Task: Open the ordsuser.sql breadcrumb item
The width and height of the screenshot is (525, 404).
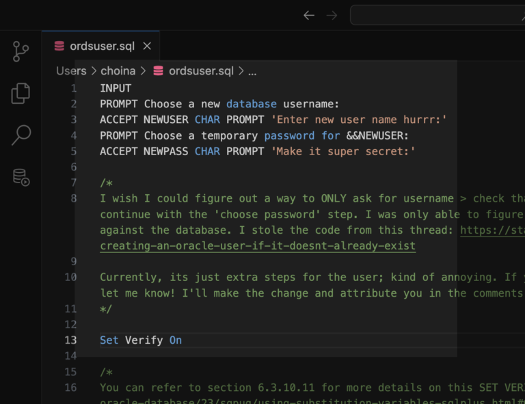Action: pos(200,71)
